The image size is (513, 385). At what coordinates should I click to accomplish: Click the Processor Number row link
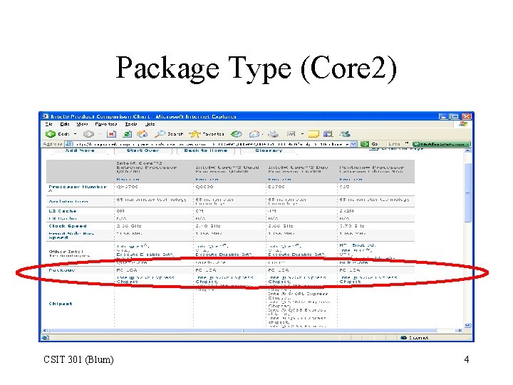coord(78,187)
